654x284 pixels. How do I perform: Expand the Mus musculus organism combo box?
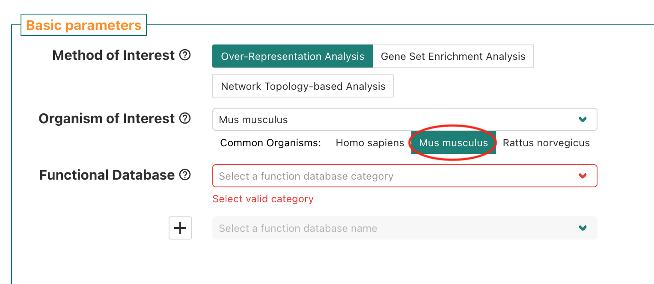point(404,119)
